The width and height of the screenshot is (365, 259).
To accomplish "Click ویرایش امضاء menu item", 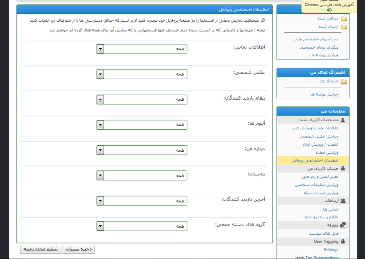I will pos(327,152).
